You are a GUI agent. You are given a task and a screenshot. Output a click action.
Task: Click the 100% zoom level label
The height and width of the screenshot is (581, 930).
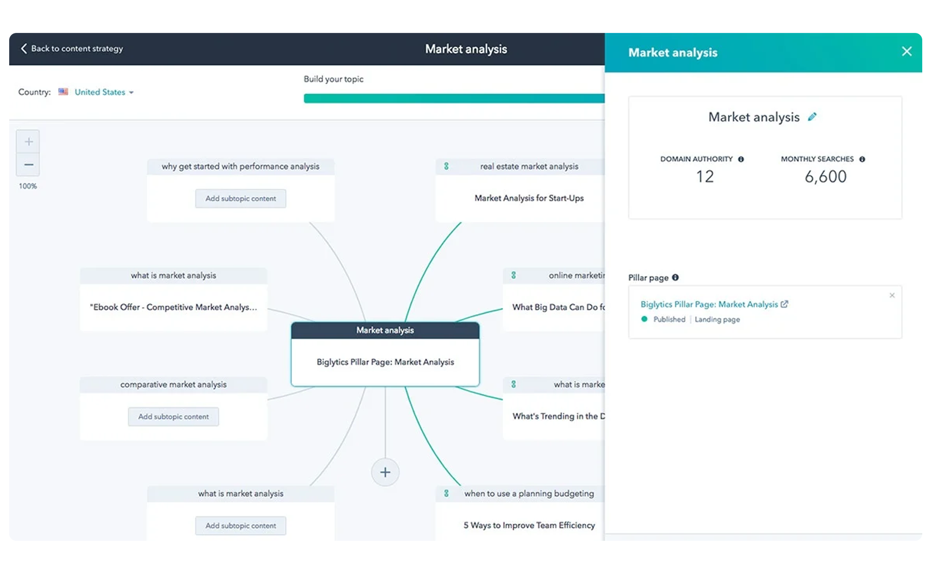[x=28, y=186]
